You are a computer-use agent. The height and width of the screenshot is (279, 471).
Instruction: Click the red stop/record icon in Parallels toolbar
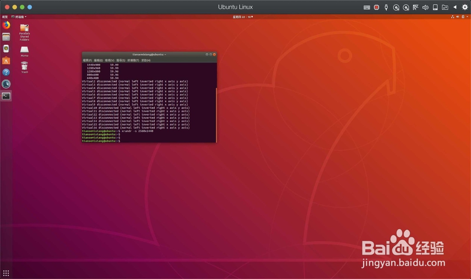(376, 7)
